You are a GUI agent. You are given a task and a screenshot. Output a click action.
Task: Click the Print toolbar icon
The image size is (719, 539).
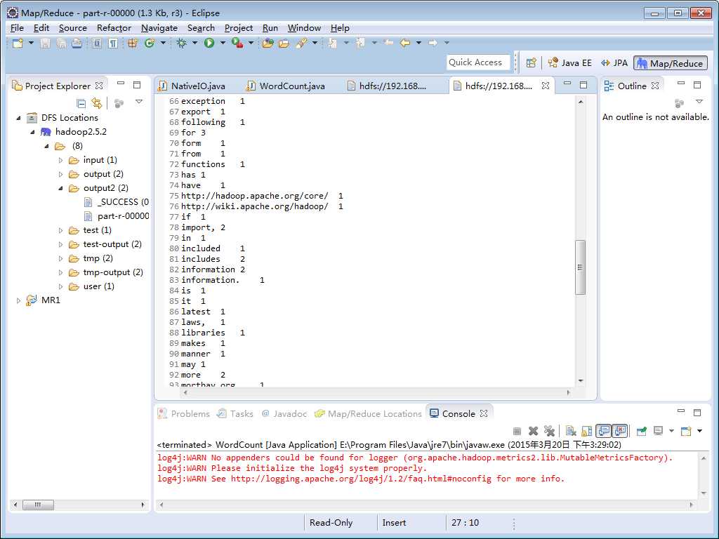click(77, 43)
